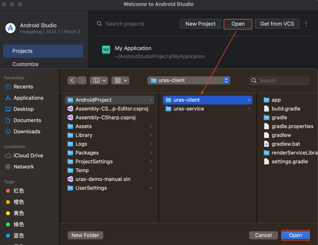
Task: Select the gradlew.bat file
Action: tap(285, 144)
